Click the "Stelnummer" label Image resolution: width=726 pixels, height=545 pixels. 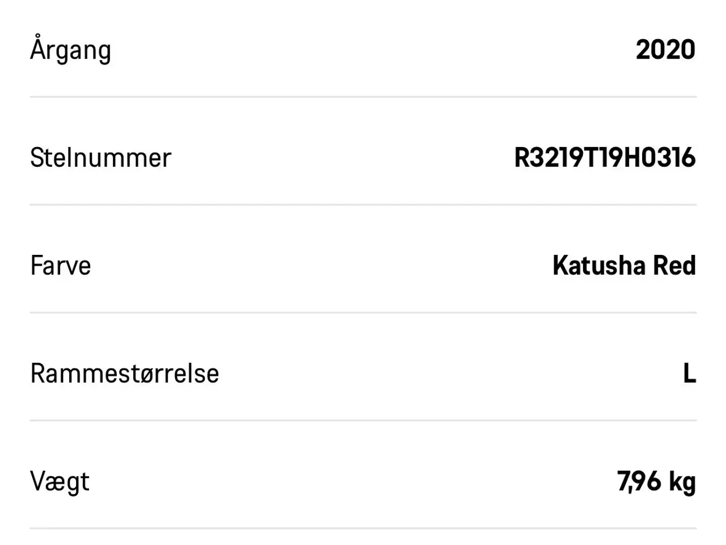100,158
